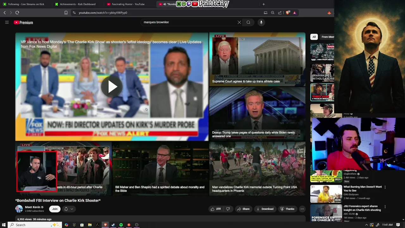Bookmark this page using the bookmark icon
This screenshot has width=405, height=228.
[66, 13]
